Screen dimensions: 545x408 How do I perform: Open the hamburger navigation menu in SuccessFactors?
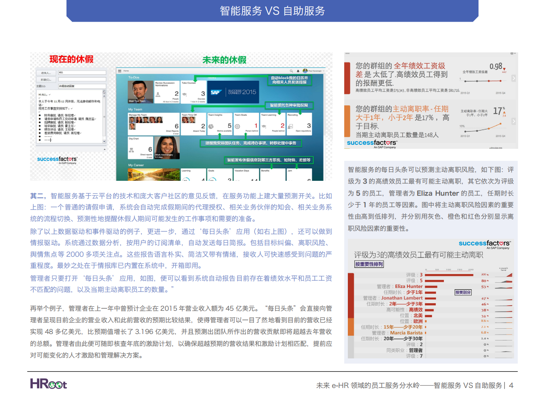click(119, 70)
